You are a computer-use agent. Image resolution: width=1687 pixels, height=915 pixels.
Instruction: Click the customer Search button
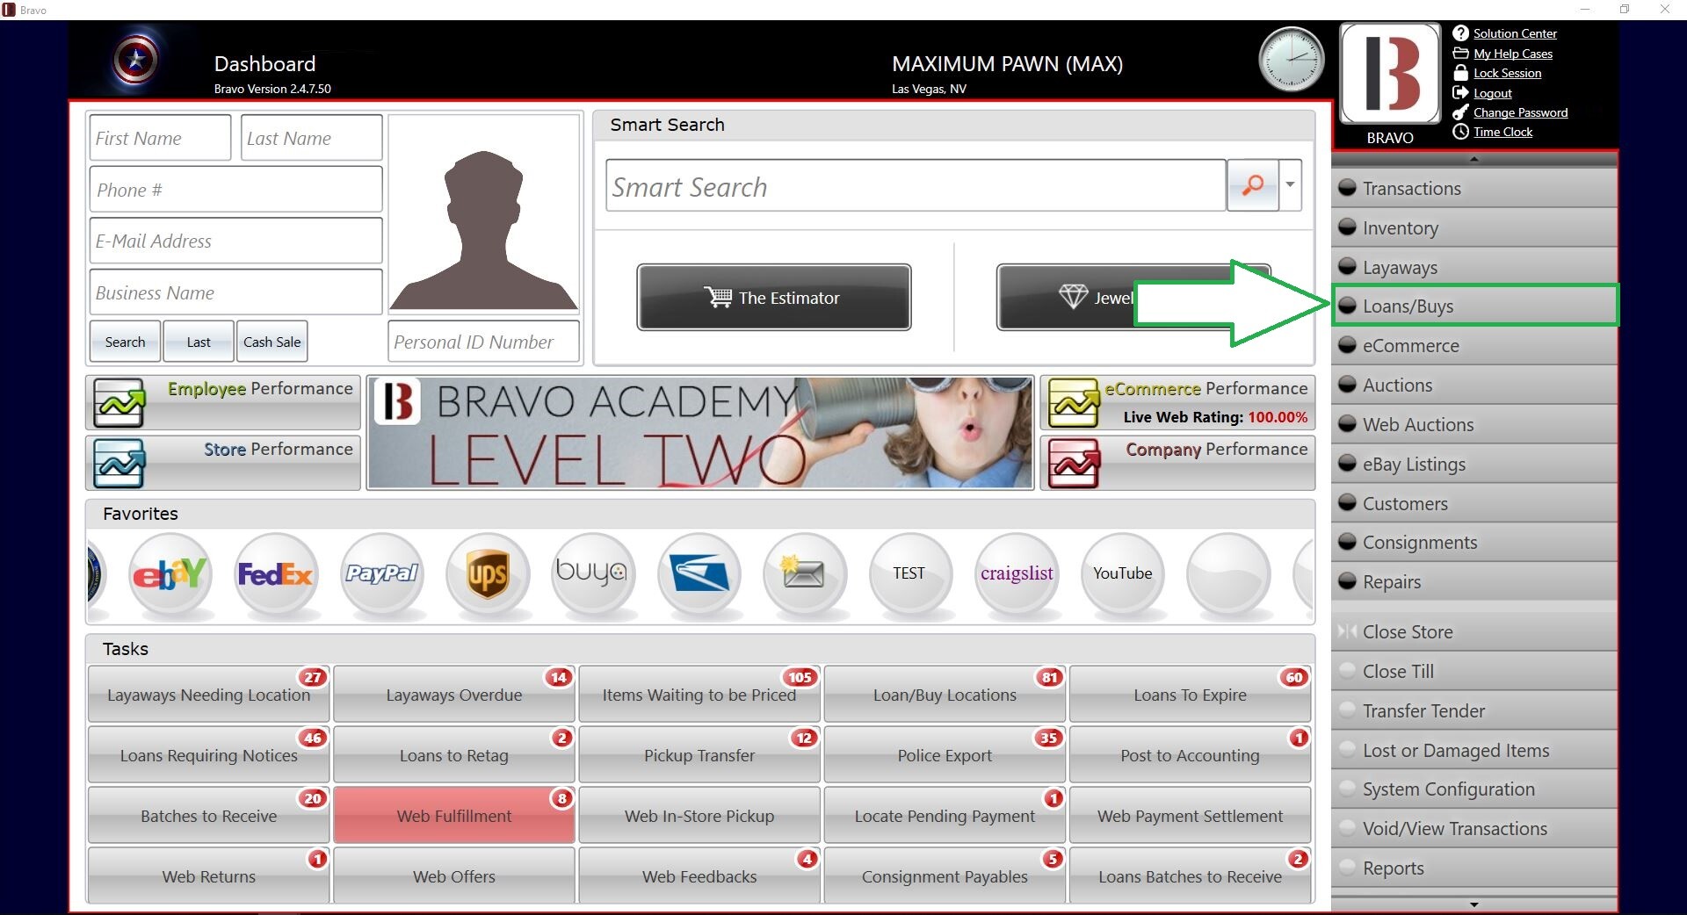click(x=125, y=342)
